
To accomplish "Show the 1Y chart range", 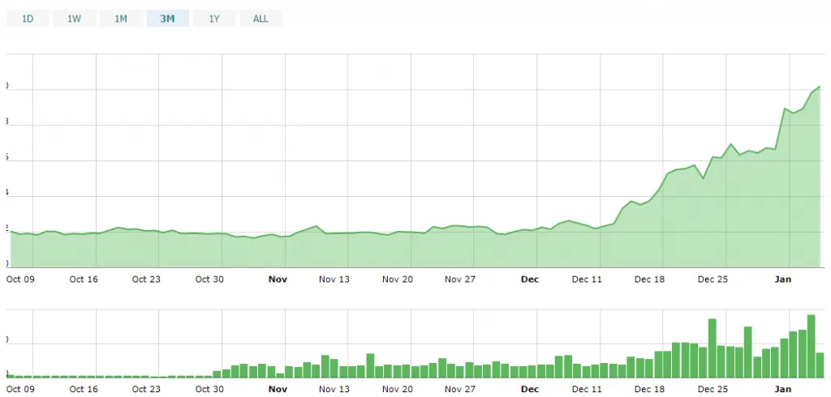I will 214,19.
